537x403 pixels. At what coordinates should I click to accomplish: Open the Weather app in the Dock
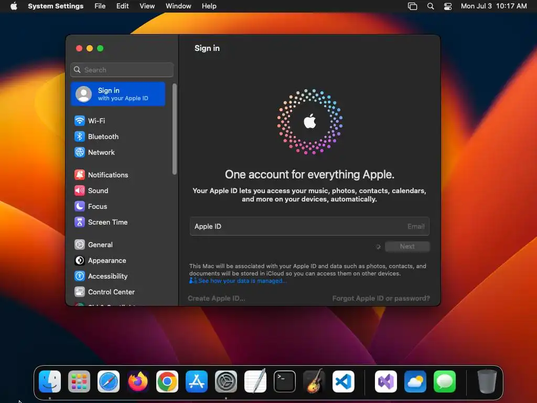[415, 381]
